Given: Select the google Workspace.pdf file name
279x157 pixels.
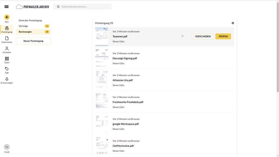Looking at the screenshot, I should click(x=126, y=124).
